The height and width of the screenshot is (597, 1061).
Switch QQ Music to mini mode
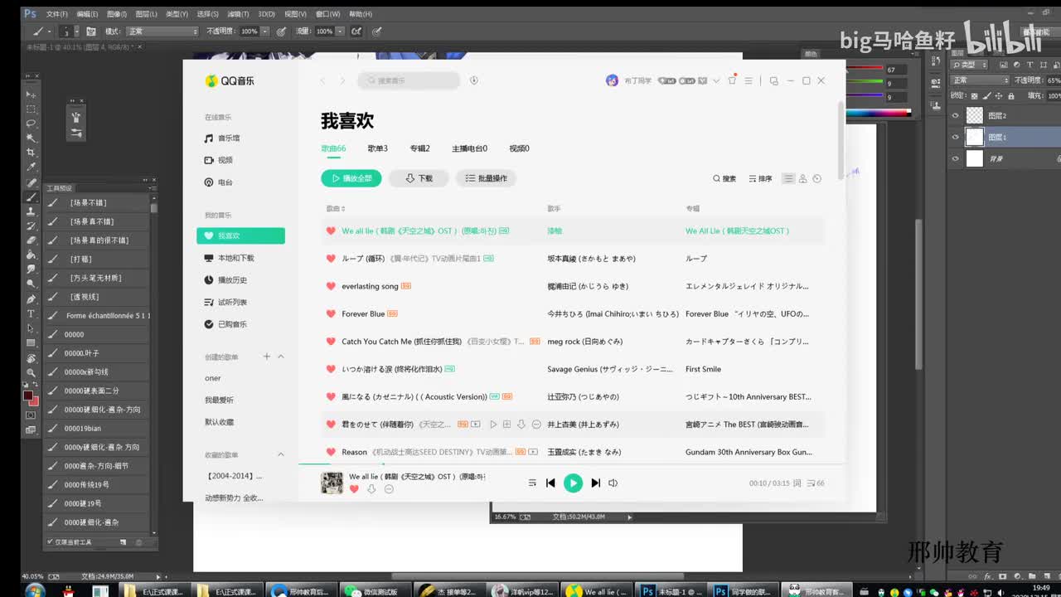(773, 80)
